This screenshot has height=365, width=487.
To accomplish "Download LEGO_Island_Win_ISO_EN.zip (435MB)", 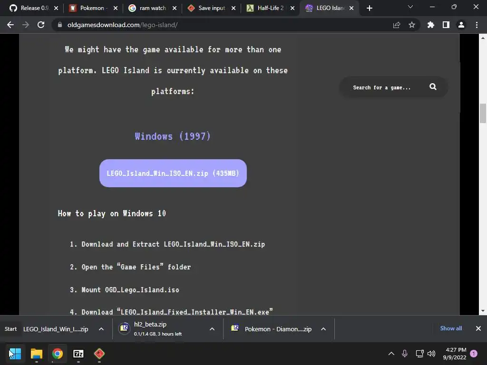I will click(x=173, y=173).
